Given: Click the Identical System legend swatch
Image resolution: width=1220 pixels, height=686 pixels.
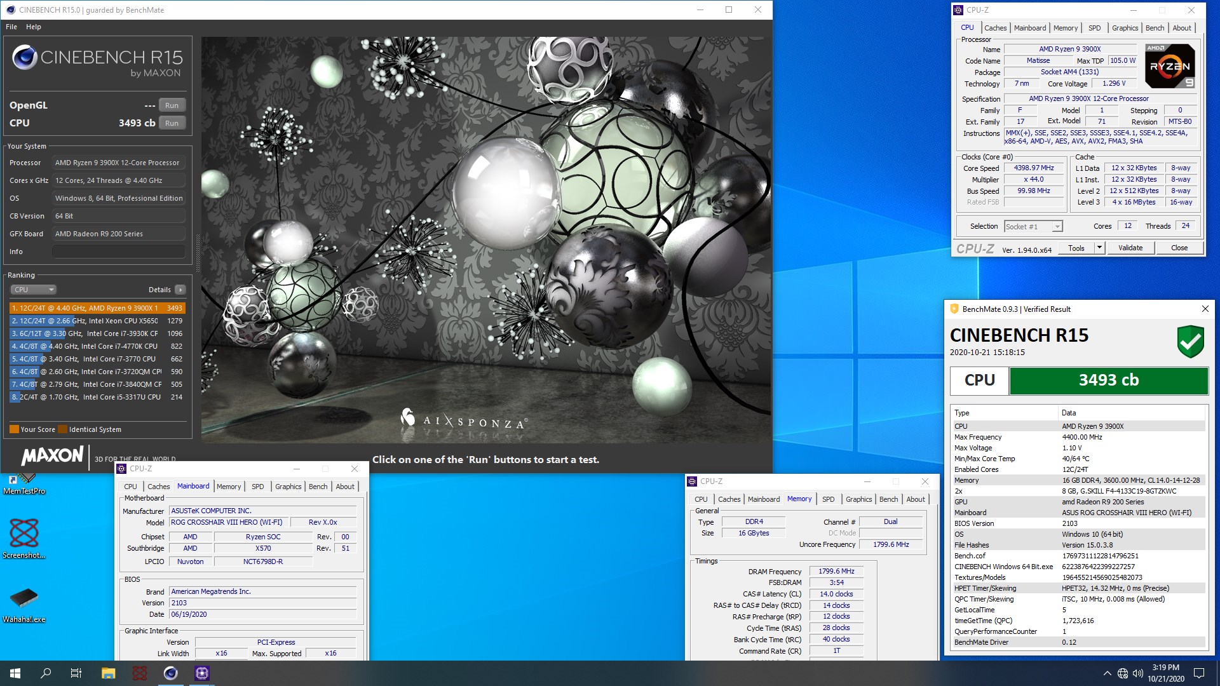Looking at the screenshot, I should tap(62, 429).
